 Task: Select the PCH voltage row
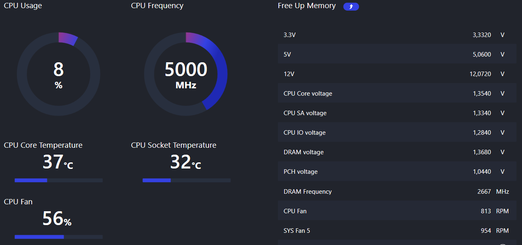click(x=397, y=171)
